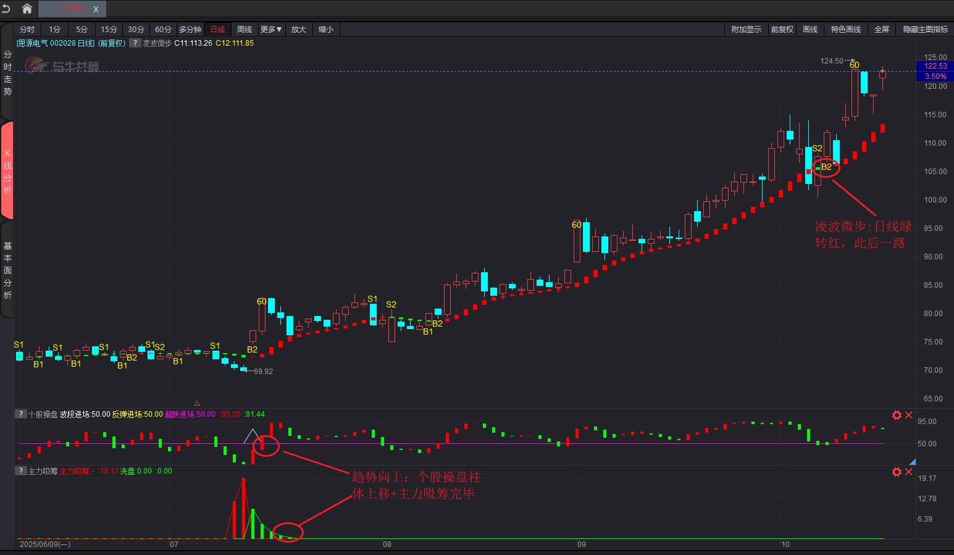The height and width of the screenshot is (555, 954).
Task: Click the 08 month marker on timeline
Action: [387, 545]
